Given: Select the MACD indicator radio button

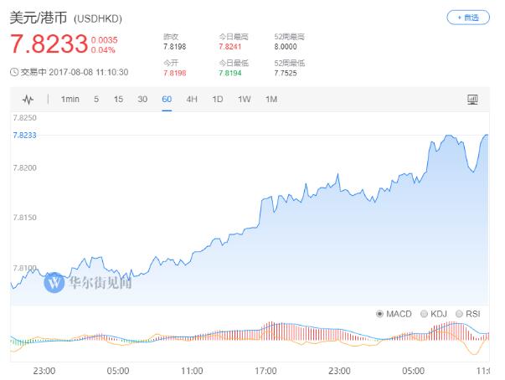Looking at the screenshot, I should coord(381,314).
